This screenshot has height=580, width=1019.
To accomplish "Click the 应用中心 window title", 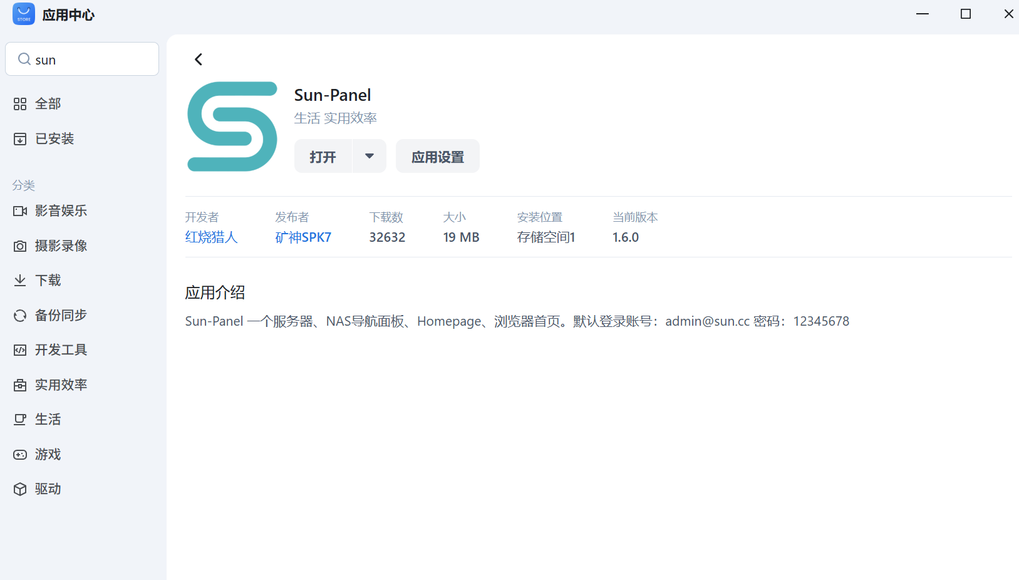I will point(68,15).
